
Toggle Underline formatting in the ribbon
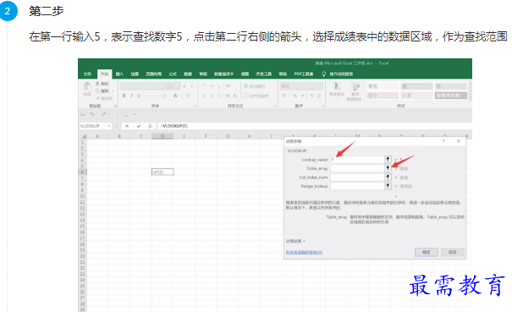139,96
